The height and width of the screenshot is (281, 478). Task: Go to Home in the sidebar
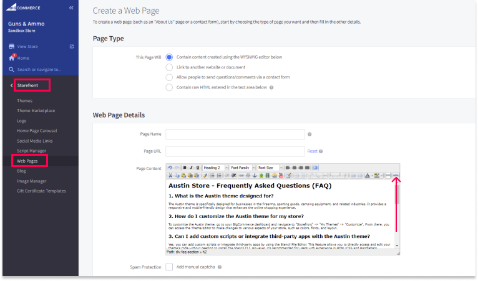click(x=23, y=58)
